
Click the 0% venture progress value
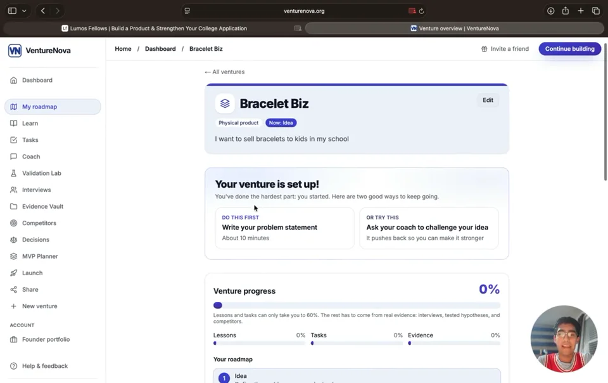(x=489, y=289)
